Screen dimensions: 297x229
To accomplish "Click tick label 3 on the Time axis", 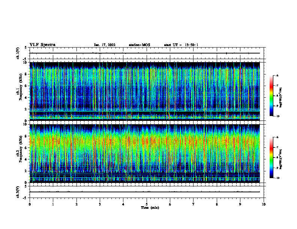I will 100,204.
